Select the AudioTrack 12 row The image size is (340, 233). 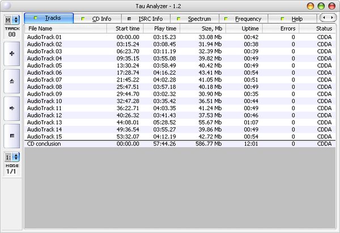(x=180, y=115)
